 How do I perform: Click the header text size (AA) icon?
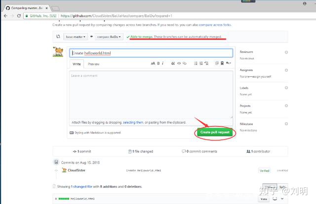tap(153, 64)
